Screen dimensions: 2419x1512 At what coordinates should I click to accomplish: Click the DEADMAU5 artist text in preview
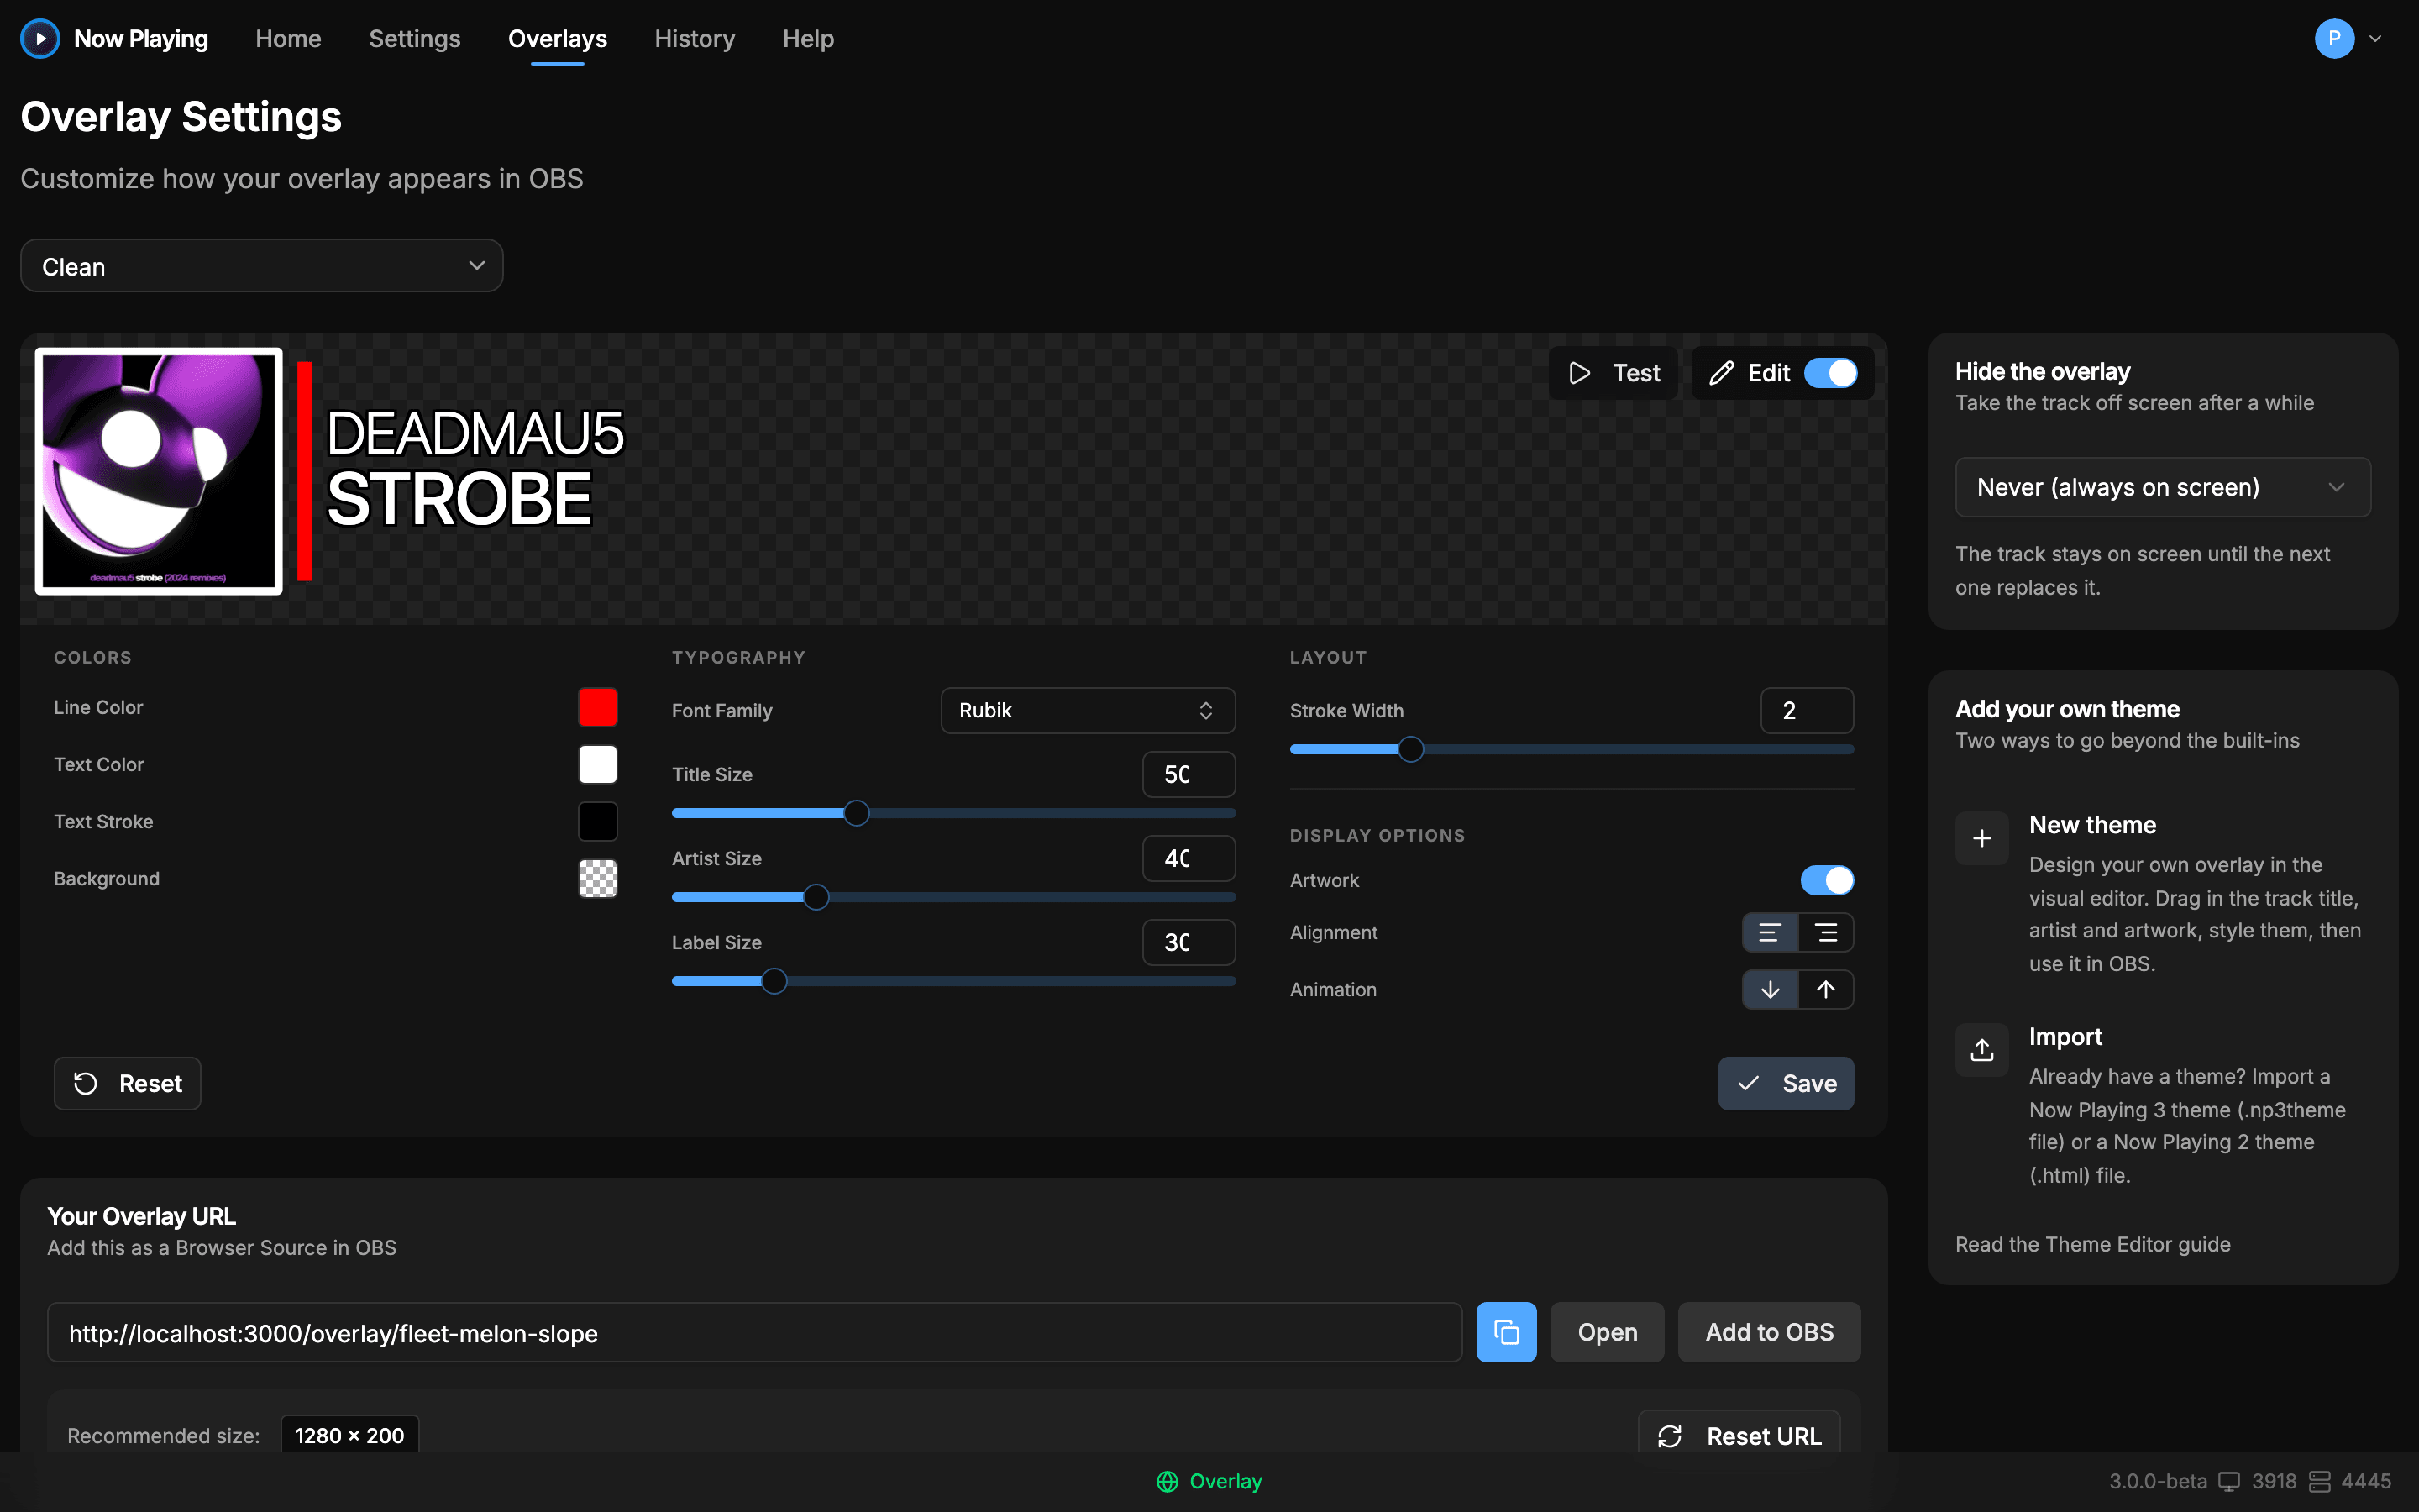point(475,434)
